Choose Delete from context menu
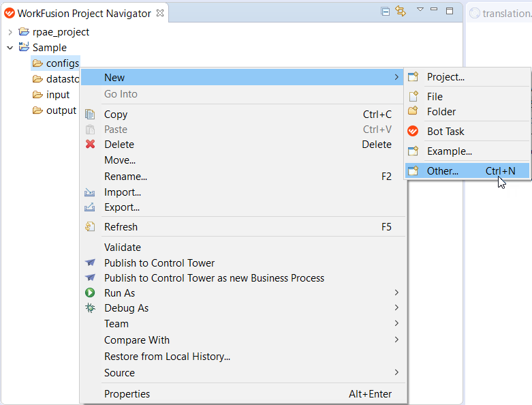 242,145
